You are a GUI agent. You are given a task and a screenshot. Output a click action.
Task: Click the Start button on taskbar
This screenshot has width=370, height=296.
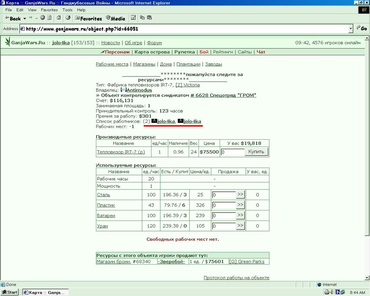pos(10,292)
